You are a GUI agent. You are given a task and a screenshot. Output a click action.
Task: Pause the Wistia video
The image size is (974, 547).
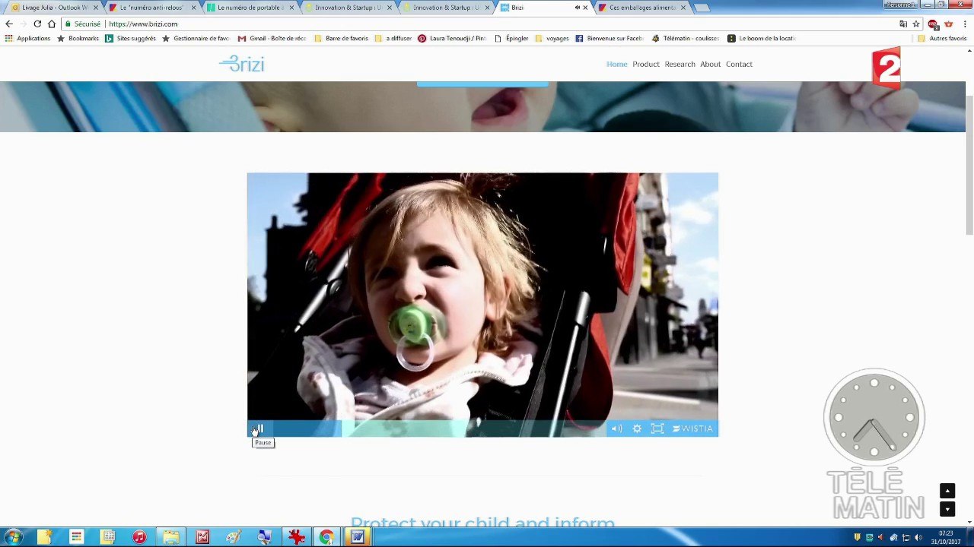pos(258,429)
